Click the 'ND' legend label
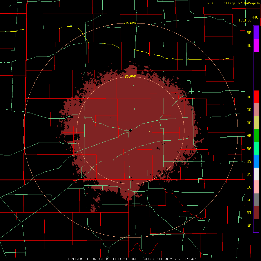Screen dimensions: 261x261 (x=249, y=226)
